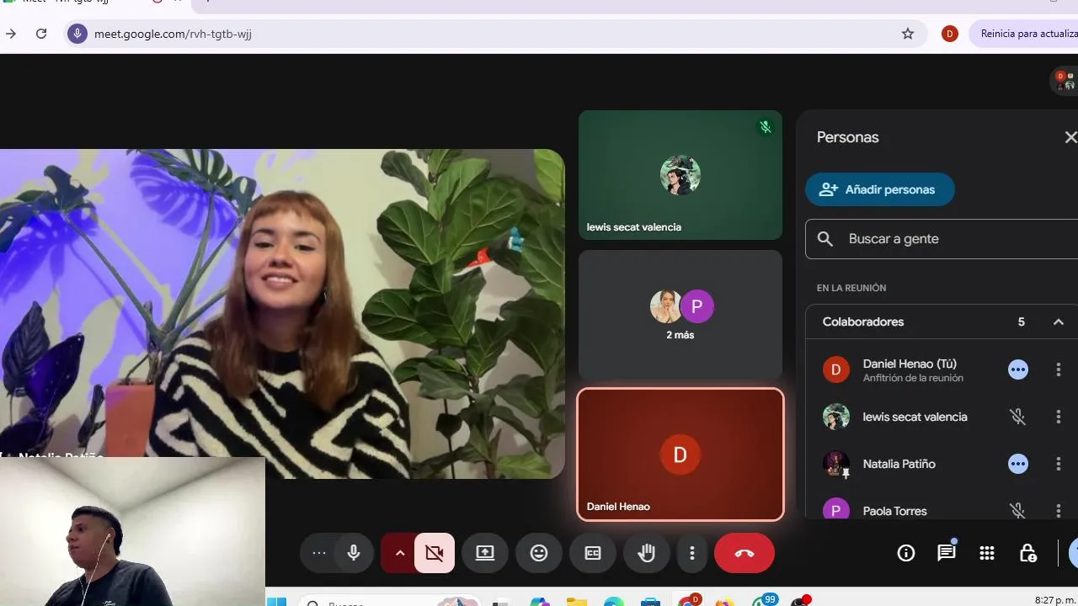This screenshot has width=1078, height=606.
Task: Click the speaking indicator beside Natalia Patiño
Action: pos(1018,464)
